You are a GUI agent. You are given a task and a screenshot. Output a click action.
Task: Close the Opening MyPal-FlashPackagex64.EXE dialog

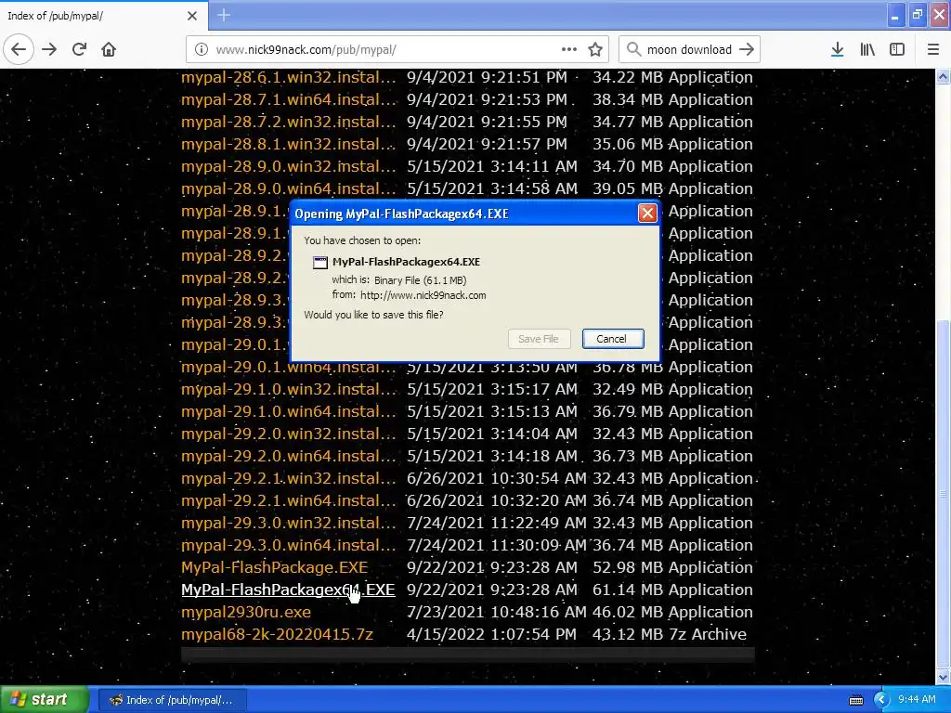tap(647, 214)
